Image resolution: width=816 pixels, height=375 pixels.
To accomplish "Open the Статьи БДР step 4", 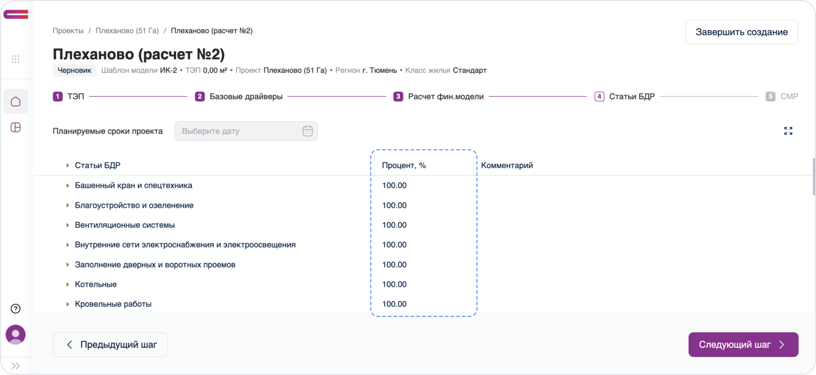I will pos(625,97).
